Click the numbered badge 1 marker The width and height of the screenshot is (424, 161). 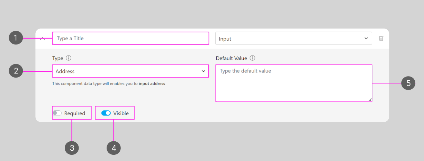click(x=16, y=38)
